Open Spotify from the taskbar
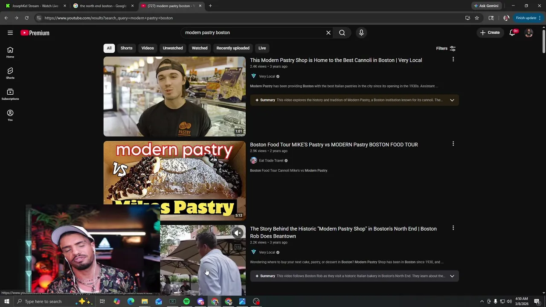 (x=186, y=301)
